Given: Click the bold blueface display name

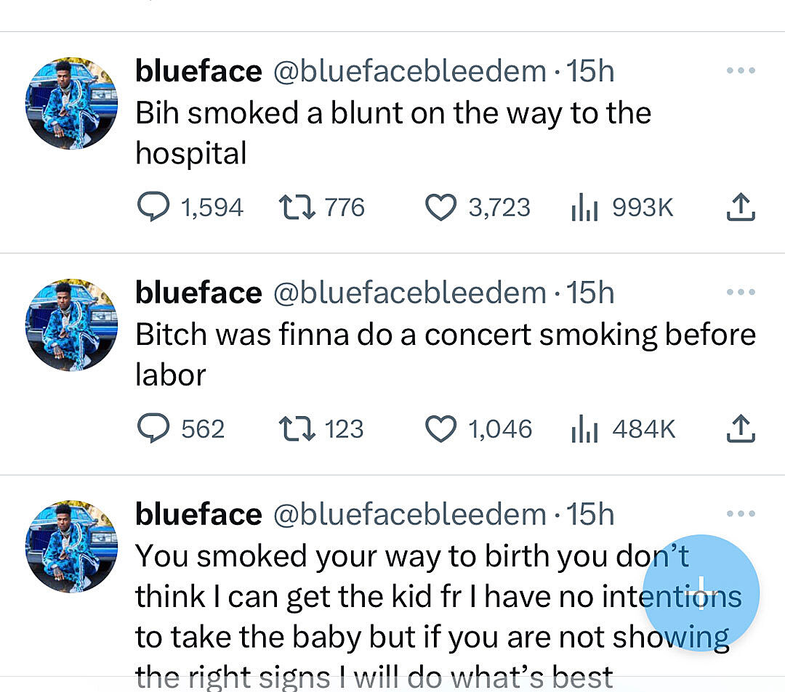Looking at the screenshot, I should pos(198,70).
